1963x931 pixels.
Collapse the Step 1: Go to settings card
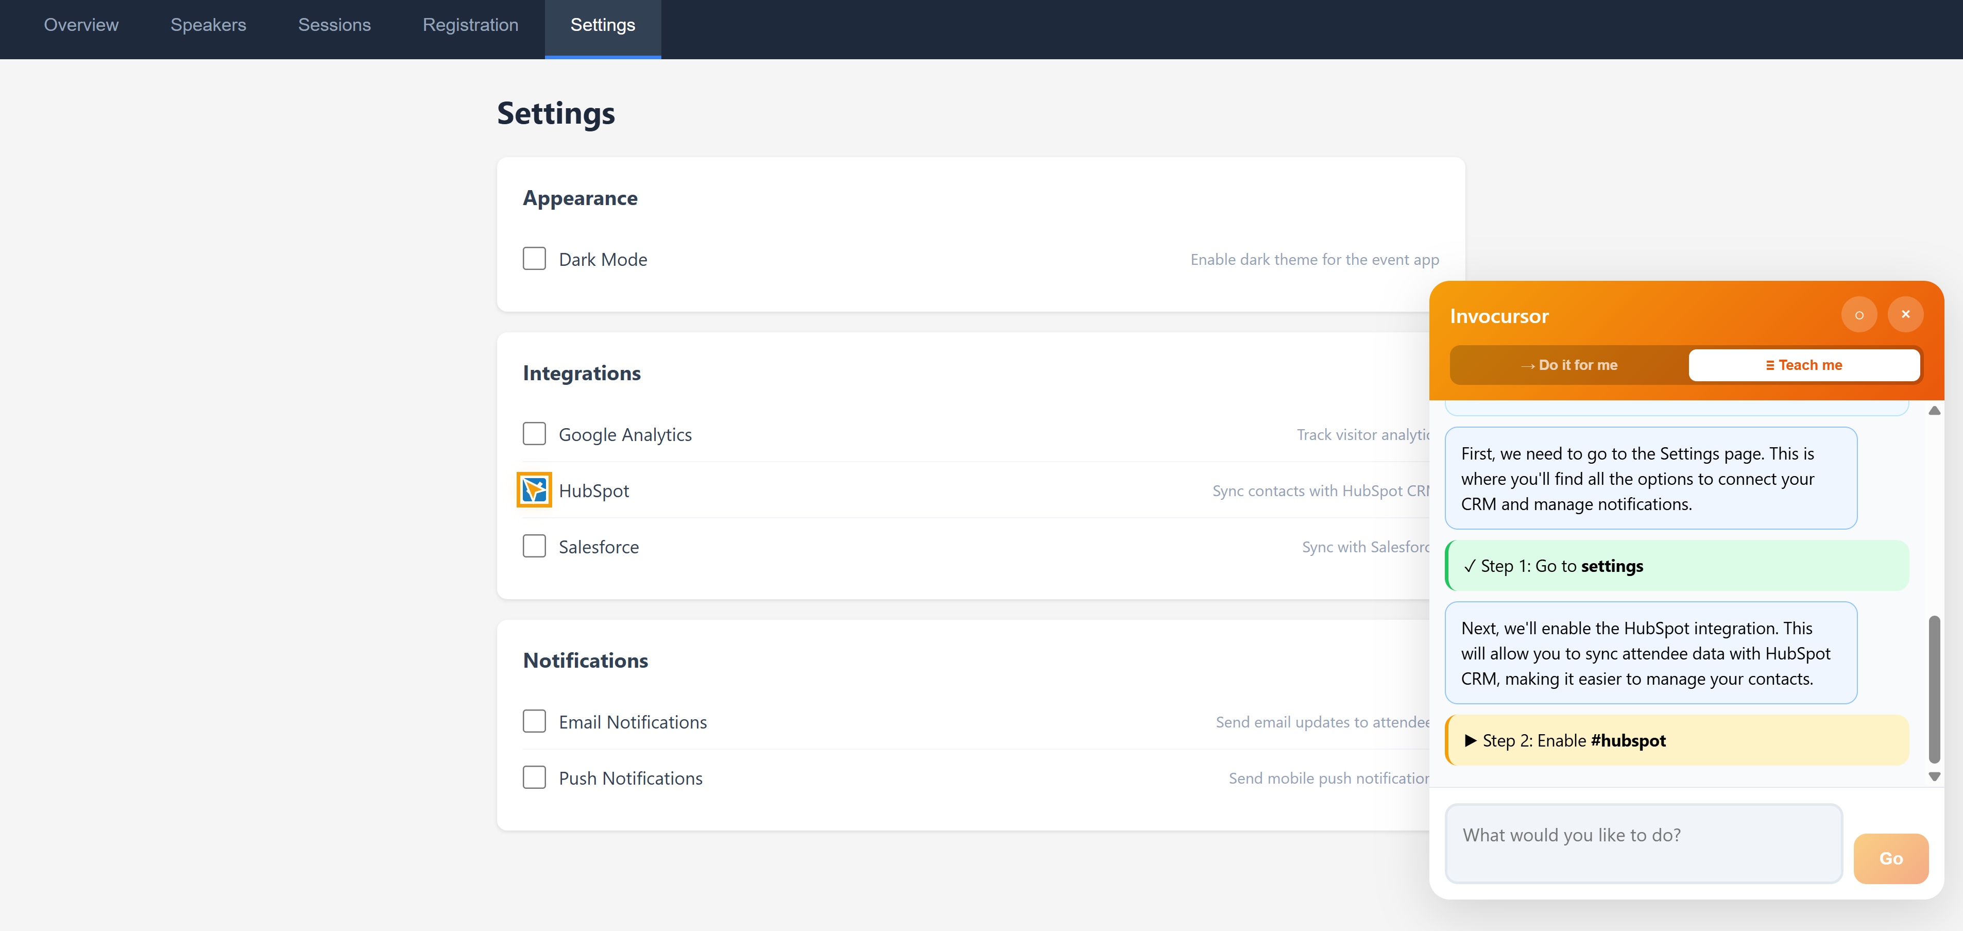click(x=1676, y=566)
